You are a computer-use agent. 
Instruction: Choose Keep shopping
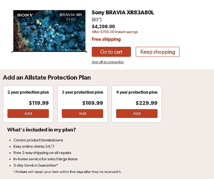click(157, 52)
